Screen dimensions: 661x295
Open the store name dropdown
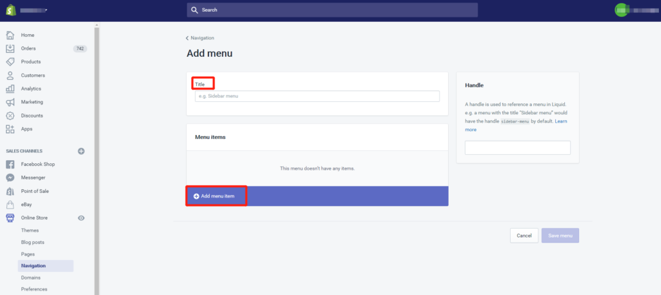pyautogui.click(x=34, y=10)
